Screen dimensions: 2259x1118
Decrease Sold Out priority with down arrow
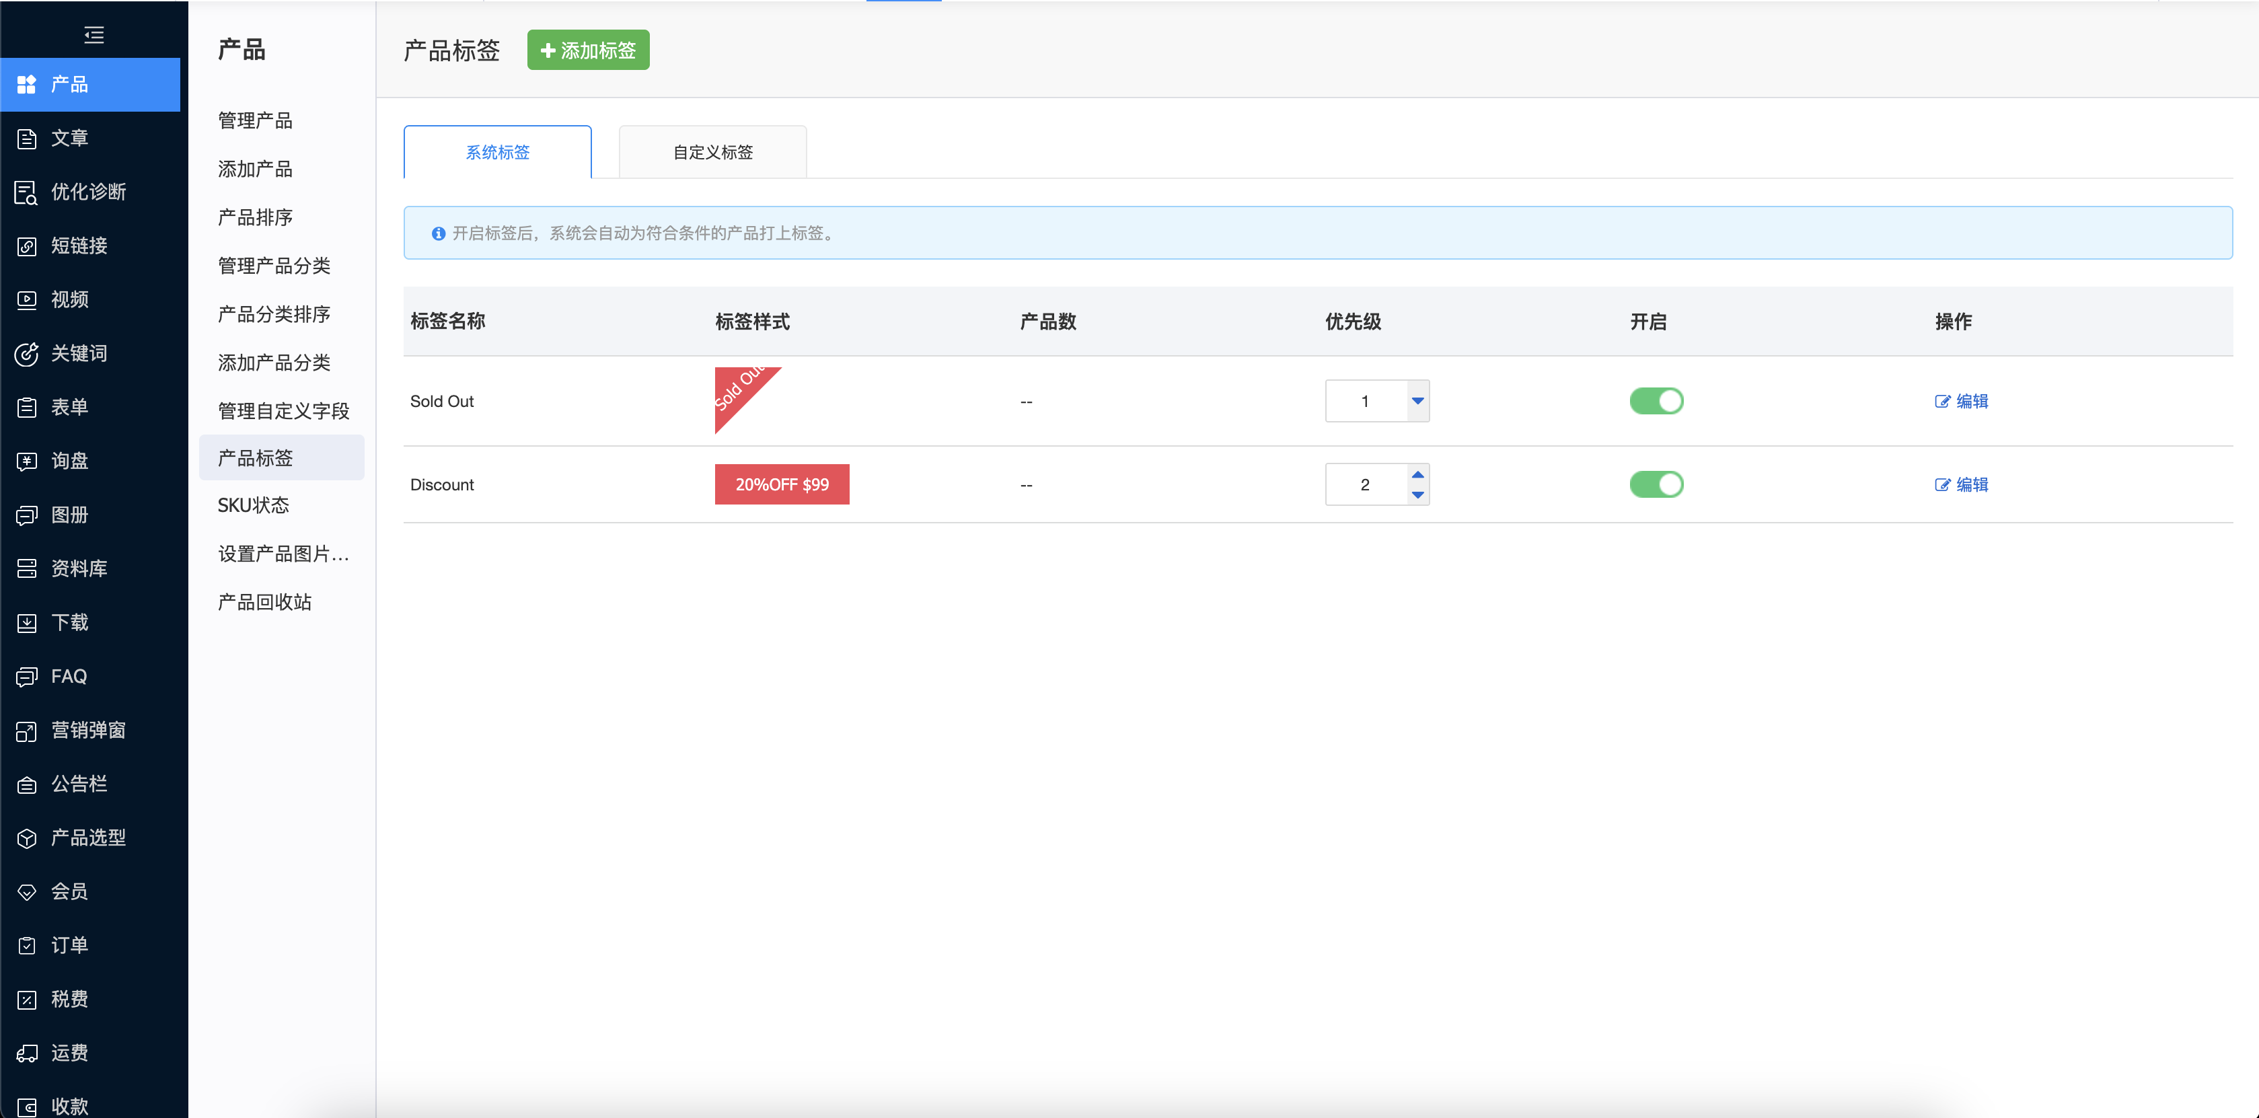point(1417,401)
